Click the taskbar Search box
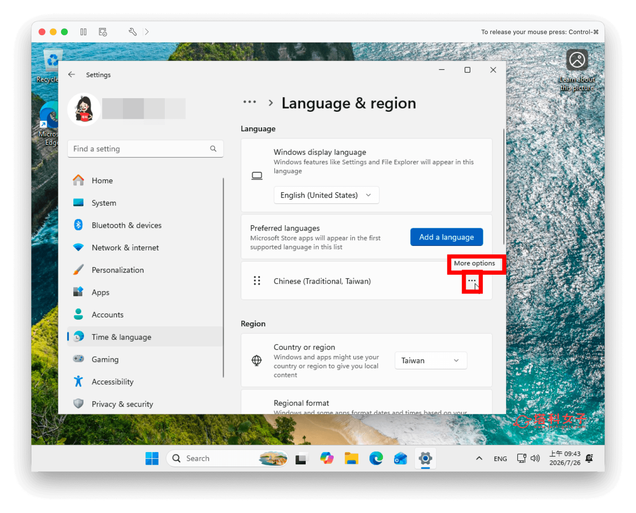Image resolution: width=636 pixels, height=513 pixels. coord(227,458)
